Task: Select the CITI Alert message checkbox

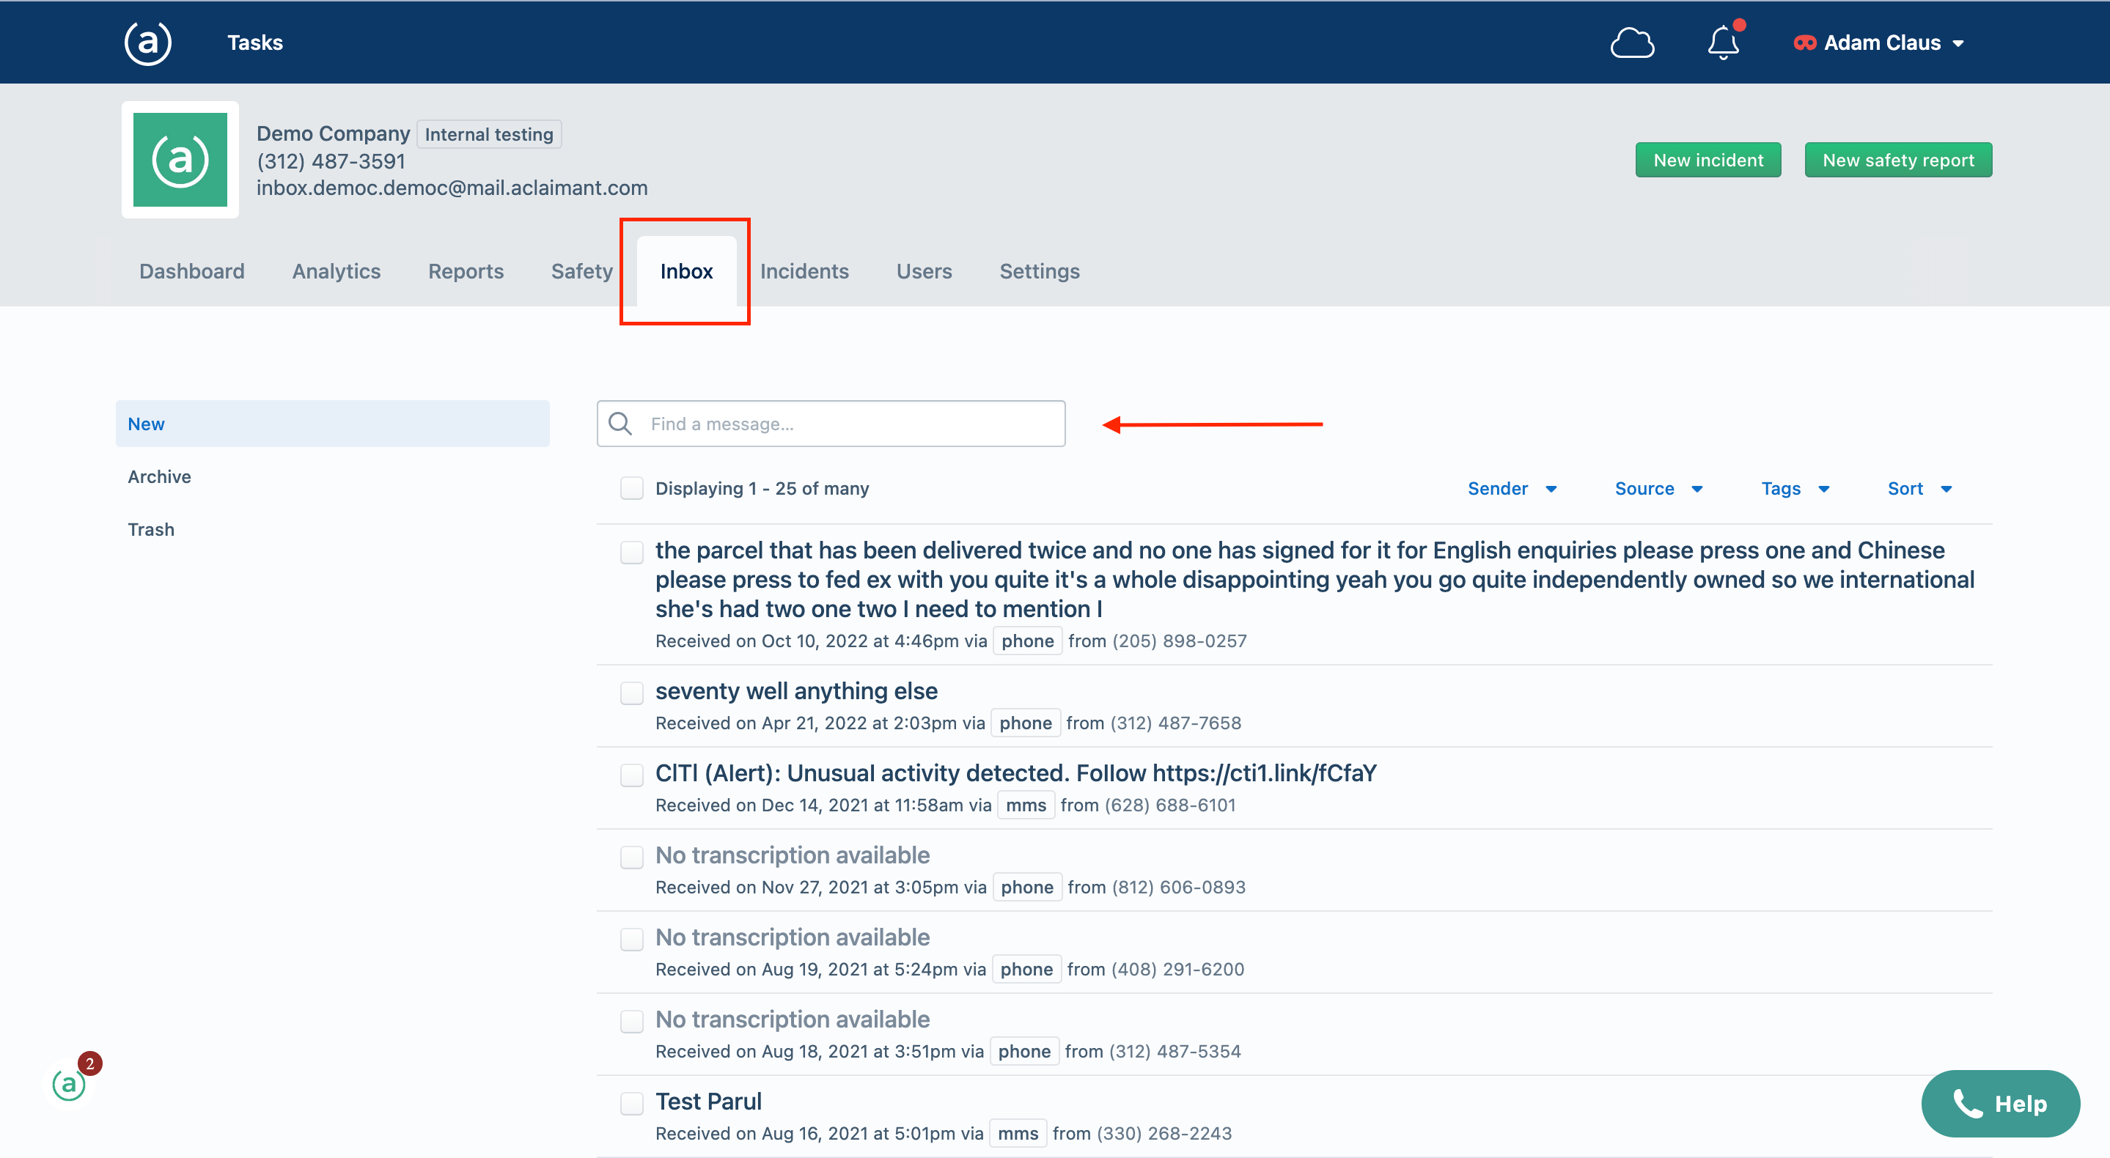Action: 631,775
